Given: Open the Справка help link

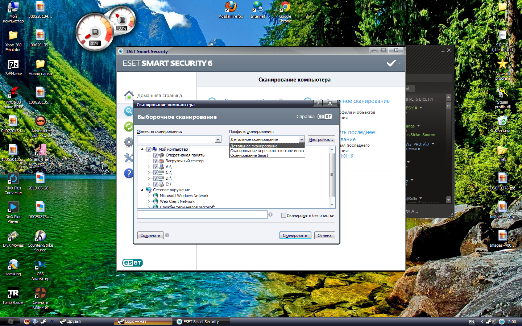Looking at the screenshot, I should (x=306, y=117).
